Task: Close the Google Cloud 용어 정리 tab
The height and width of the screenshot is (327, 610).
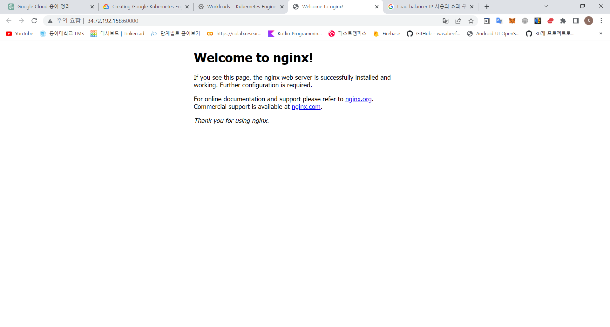Action: (92, 7)
